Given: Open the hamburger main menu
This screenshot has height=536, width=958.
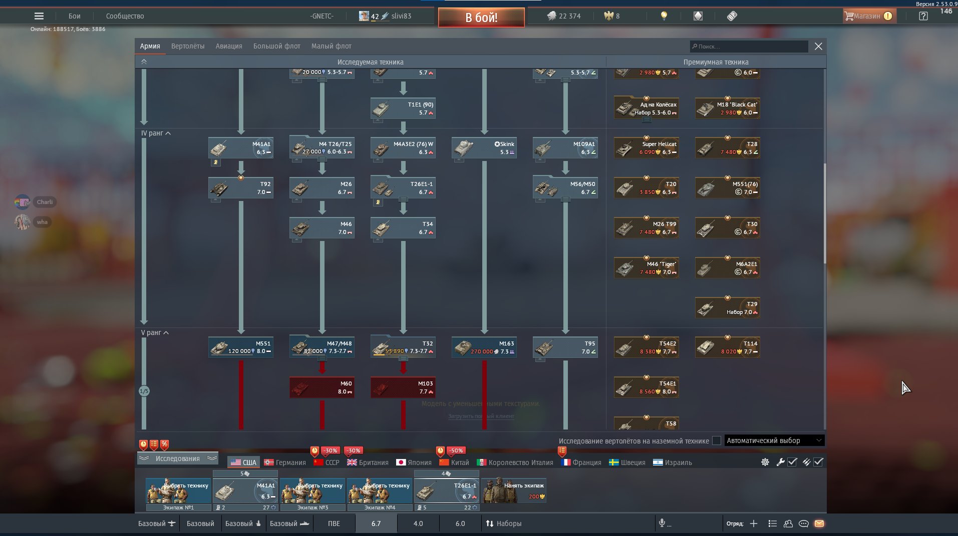Looking at the screenshot, I should [x=39, y=16].
